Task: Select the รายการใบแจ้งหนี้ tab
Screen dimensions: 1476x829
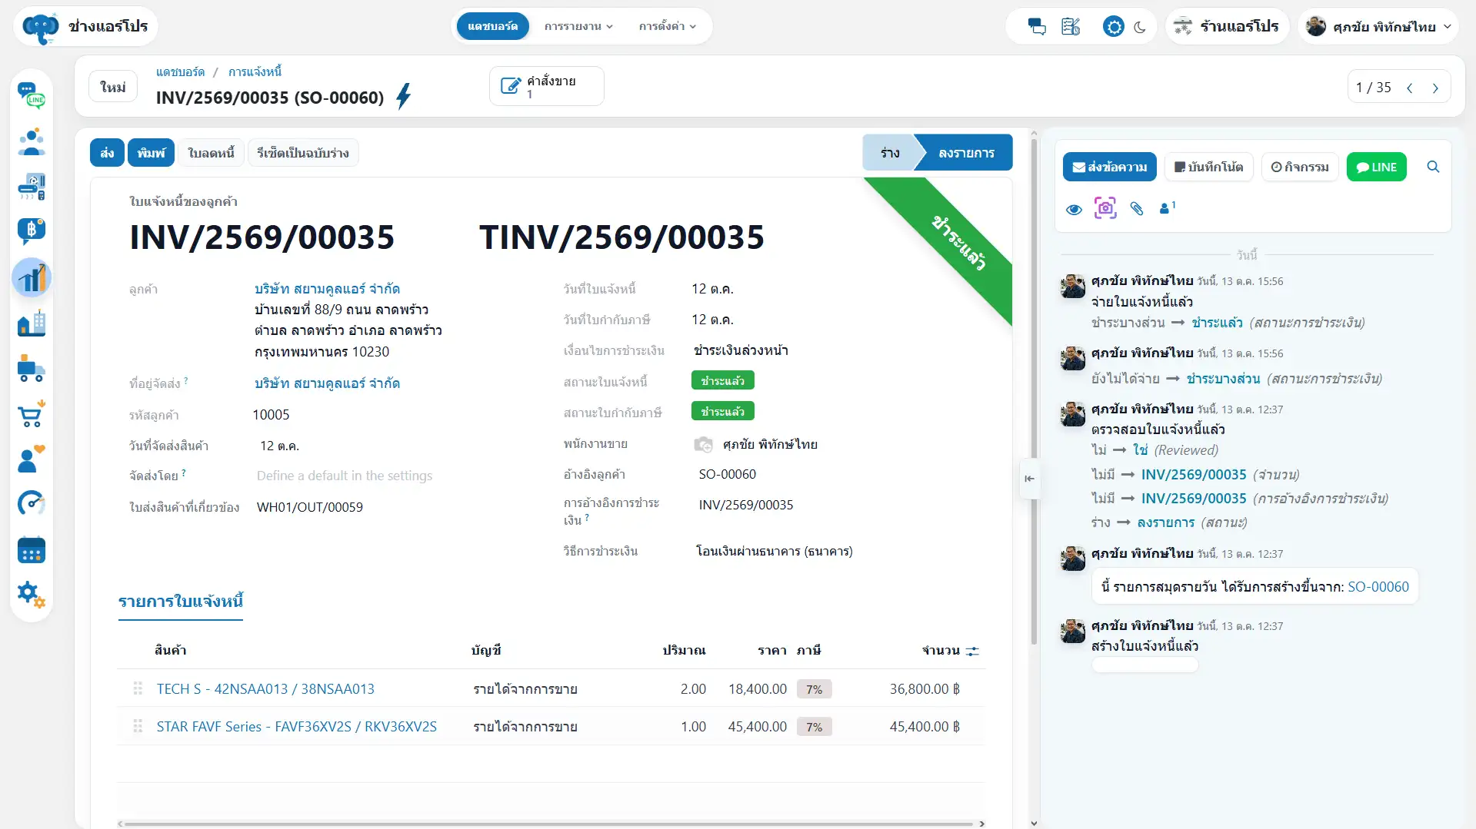Action: point(181,602)
